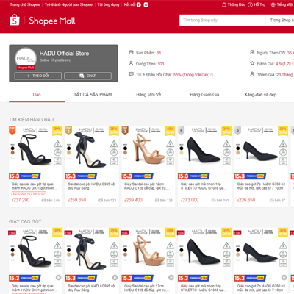Switch to TẤT CẢ SẢN PHẨM tab
The height and width of the screenshot is (294, 294).
point(93,95)
